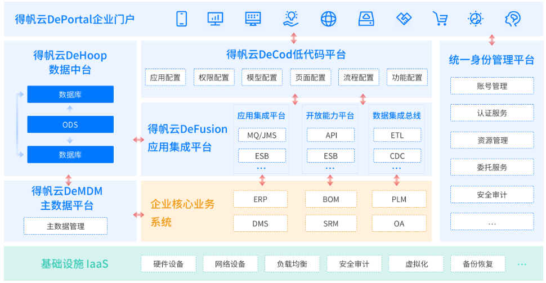Viewport: 546px width, 283px height.
Task: Select the 得帆云DeFusion 应用集成平台 heading
Action: click(x=187, y=138)
